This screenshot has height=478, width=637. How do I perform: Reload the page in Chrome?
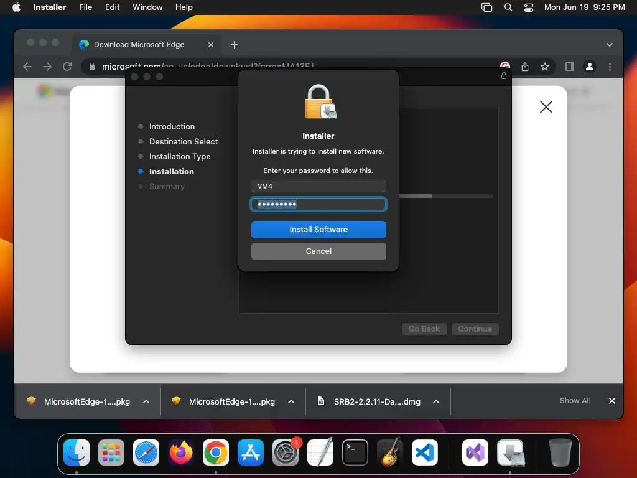pyautogui.click(x=67, y=67)
